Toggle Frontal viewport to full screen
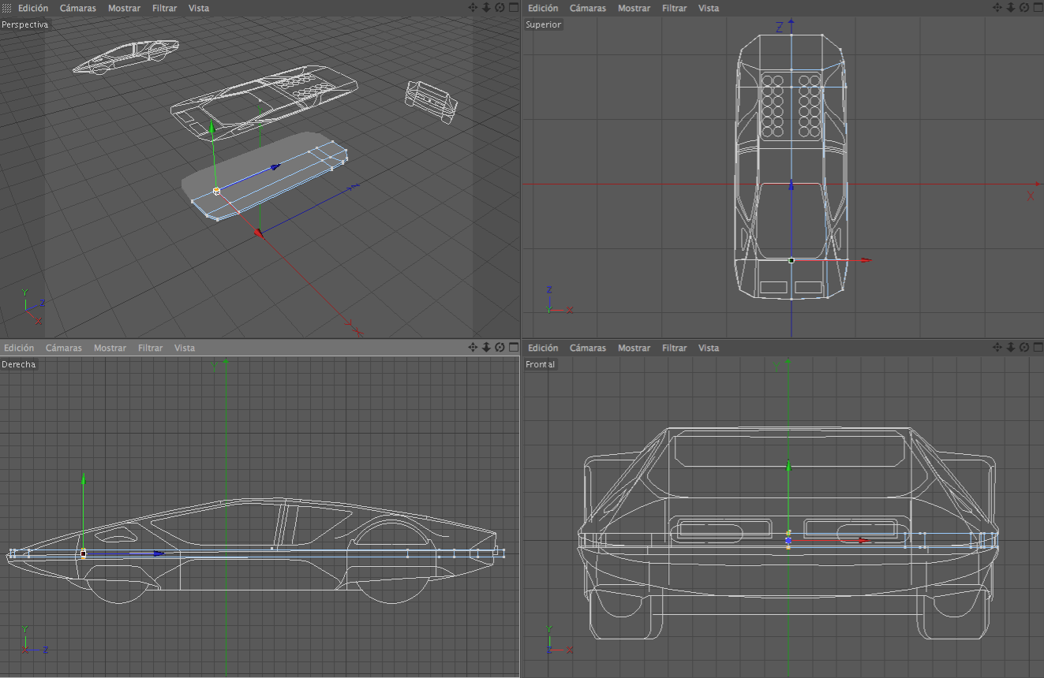The image size is (1044, 678). (1037, 348)
